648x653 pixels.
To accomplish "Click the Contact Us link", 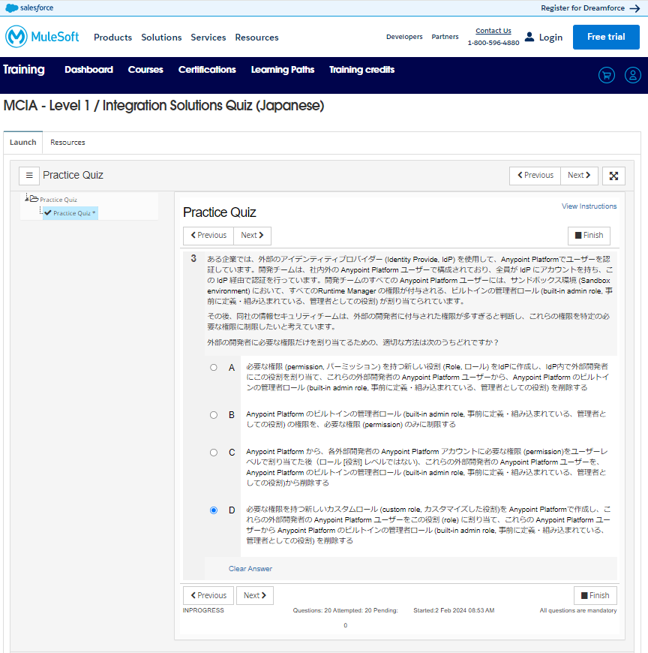I will click(x=493, y=31).
